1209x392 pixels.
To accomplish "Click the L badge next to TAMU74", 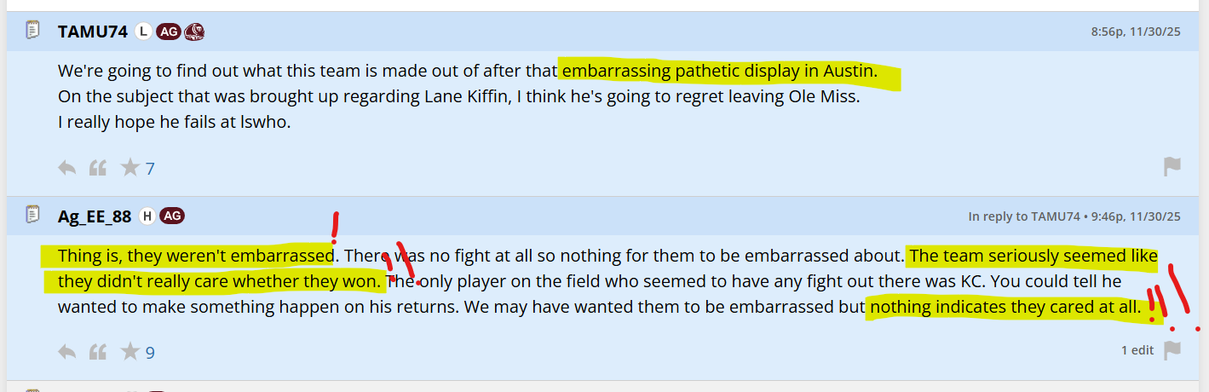I will 143,32.
